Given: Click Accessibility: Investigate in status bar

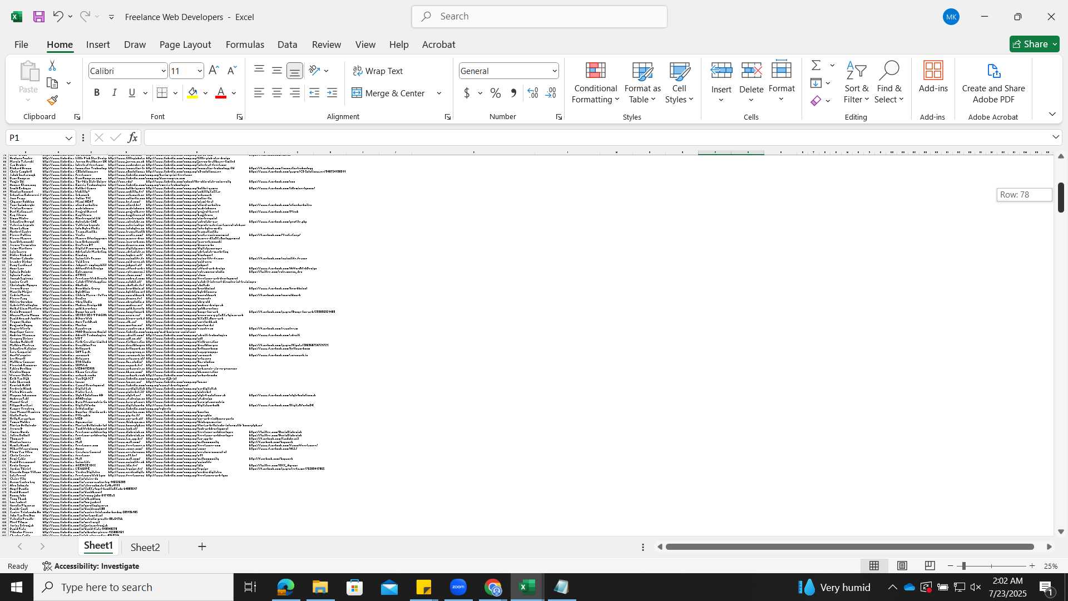Looking at the screenshot, I should [91, 566].
